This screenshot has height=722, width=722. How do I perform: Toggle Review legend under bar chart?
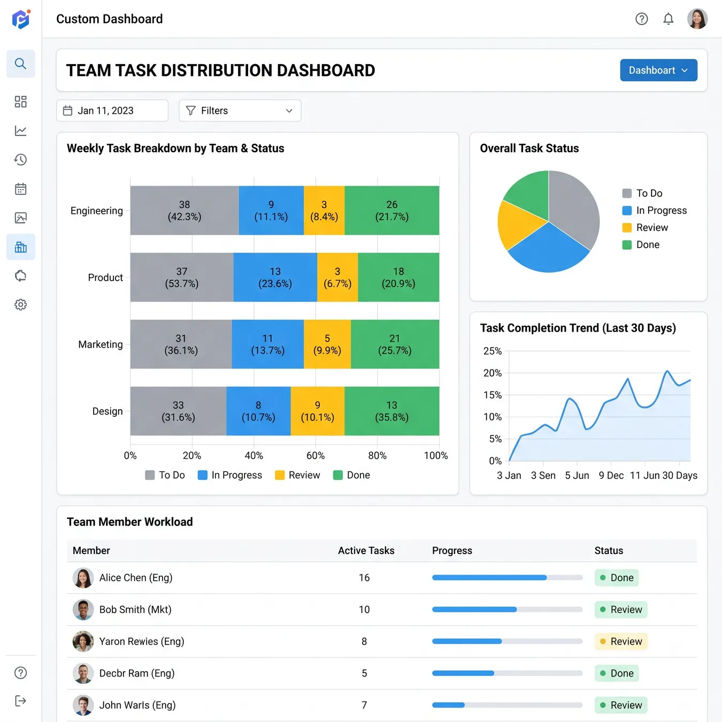[297, 475]
